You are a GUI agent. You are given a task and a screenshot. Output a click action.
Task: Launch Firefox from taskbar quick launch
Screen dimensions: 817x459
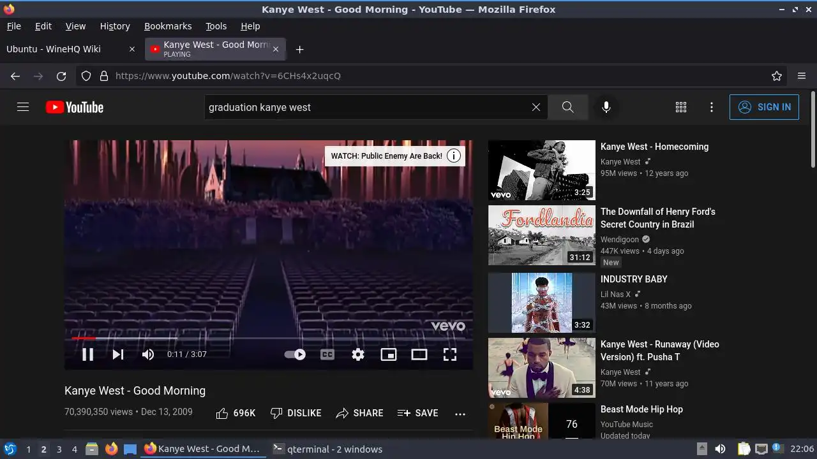pyautogui.click(x=111, y=449)
